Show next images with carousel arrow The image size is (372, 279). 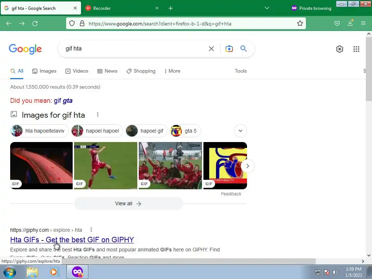coord(247,166)
